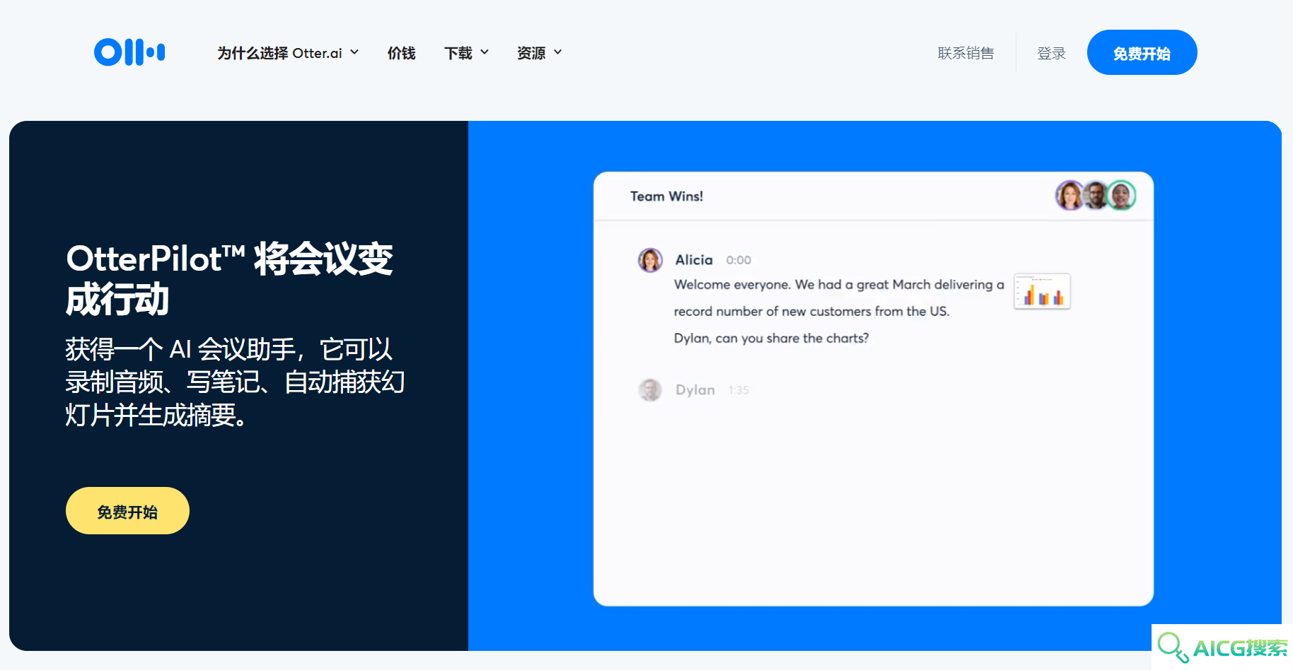This screenshot has height=670, width=1293.
Task: Click the 登录 login link
Action: point(1051,53)
